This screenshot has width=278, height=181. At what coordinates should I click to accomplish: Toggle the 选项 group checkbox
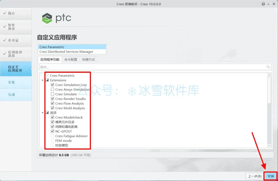pyautogui.click(x=47, y=113)
